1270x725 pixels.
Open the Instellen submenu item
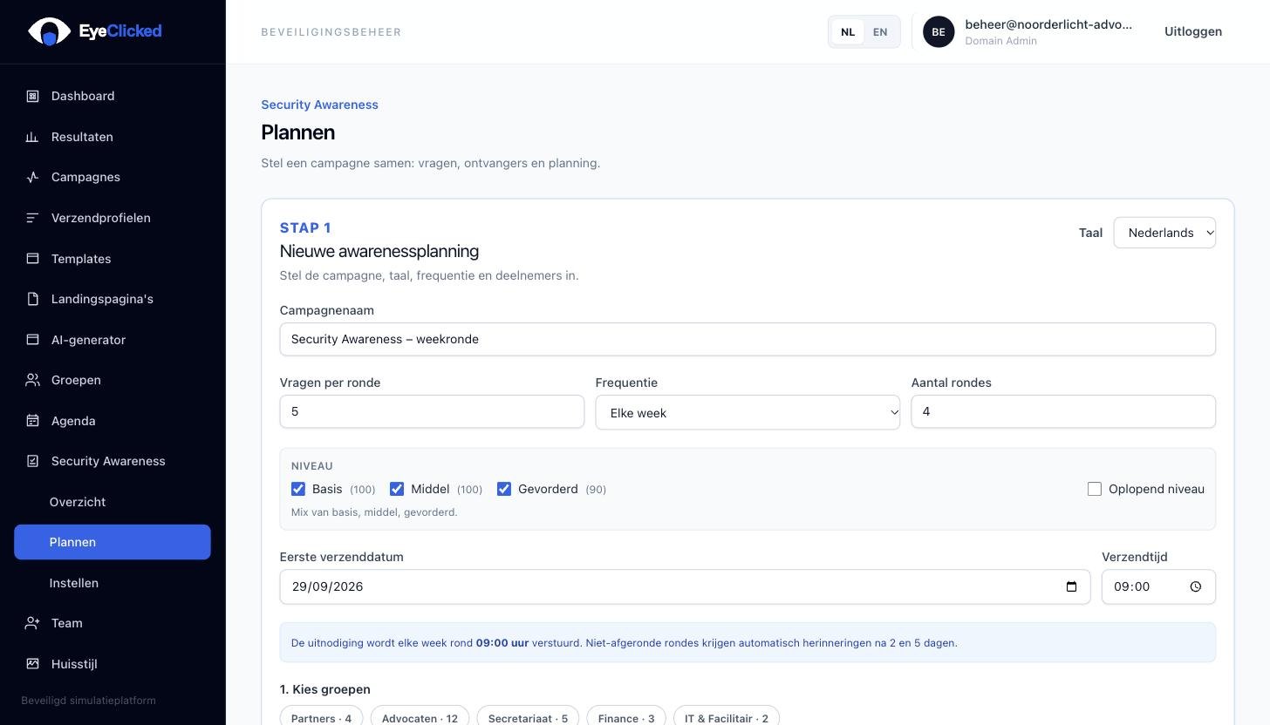tap(113, 583)
